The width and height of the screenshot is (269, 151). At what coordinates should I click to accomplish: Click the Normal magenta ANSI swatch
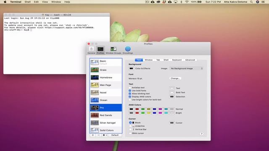pos(160,109)
